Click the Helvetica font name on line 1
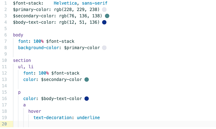 tap(65, 3)
